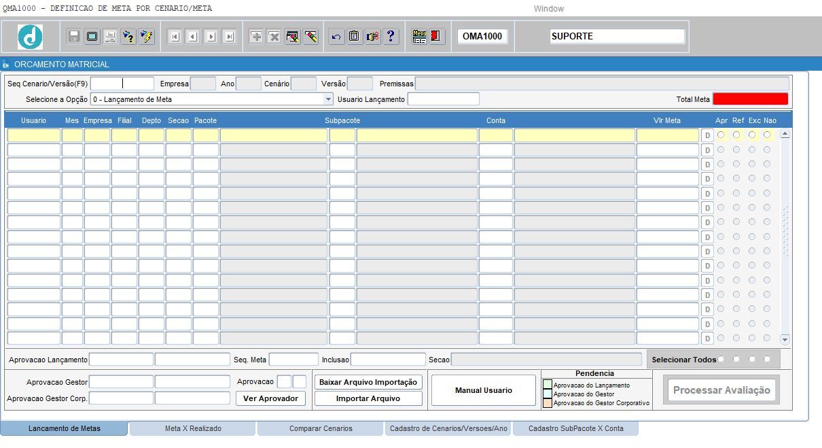The width and height of the screenshot is (822, 448).
Task: Focus the Seq Cenario/Versão(F9) input field
Action: click(x=122, y=84)
